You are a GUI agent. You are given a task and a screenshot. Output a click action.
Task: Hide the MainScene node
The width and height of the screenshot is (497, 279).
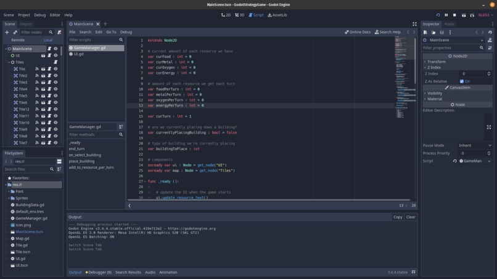click(55, 49)
